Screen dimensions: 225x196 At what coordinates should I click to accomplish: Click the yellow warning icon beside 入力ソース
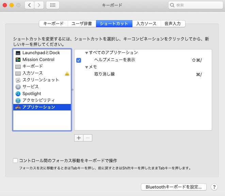point(67,74)
